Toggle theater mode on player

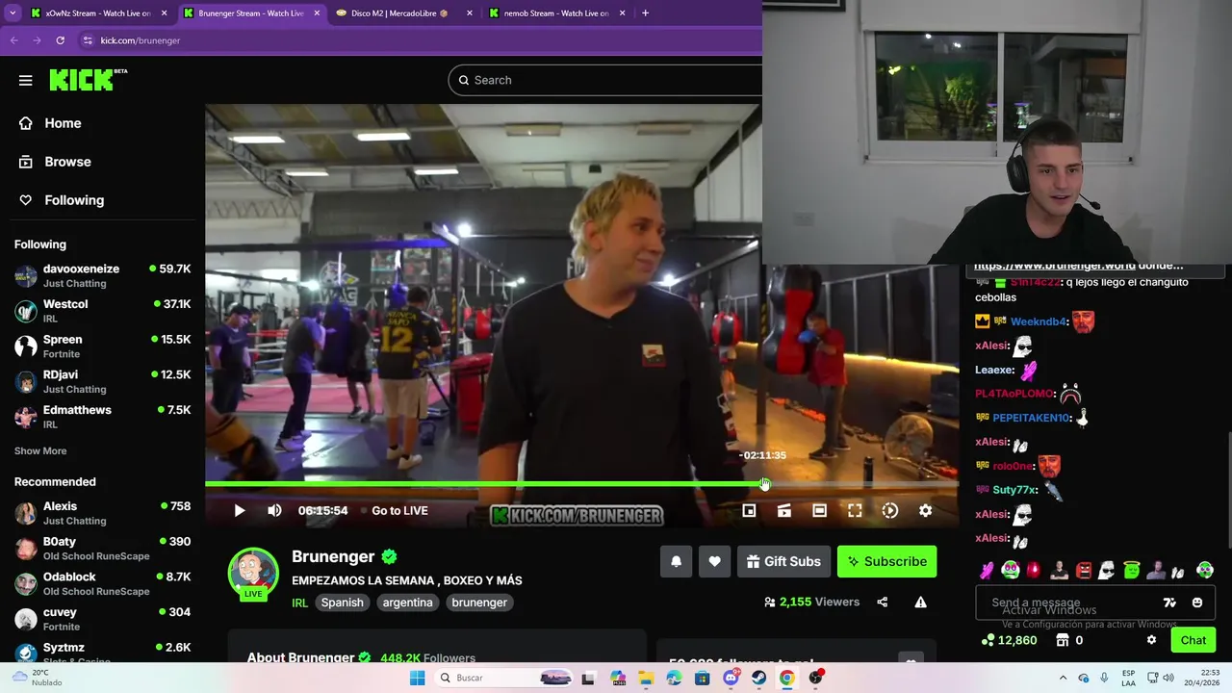point(819,511)
